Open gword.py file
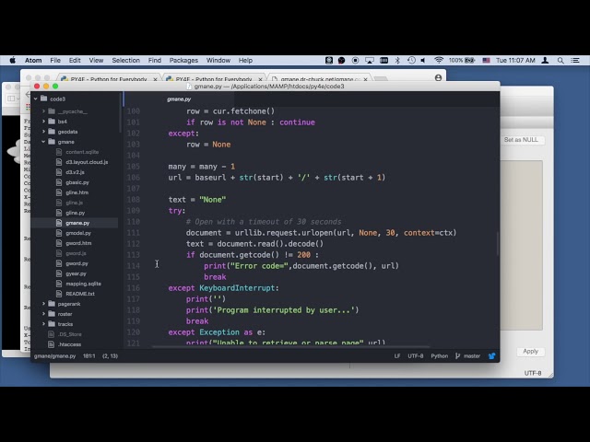Viewport: 590px width, 442px height. tap(77, 263)
